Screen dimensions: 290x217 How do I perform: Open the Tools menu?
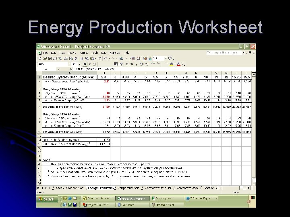pyautogui.click(x=95, y=53)
